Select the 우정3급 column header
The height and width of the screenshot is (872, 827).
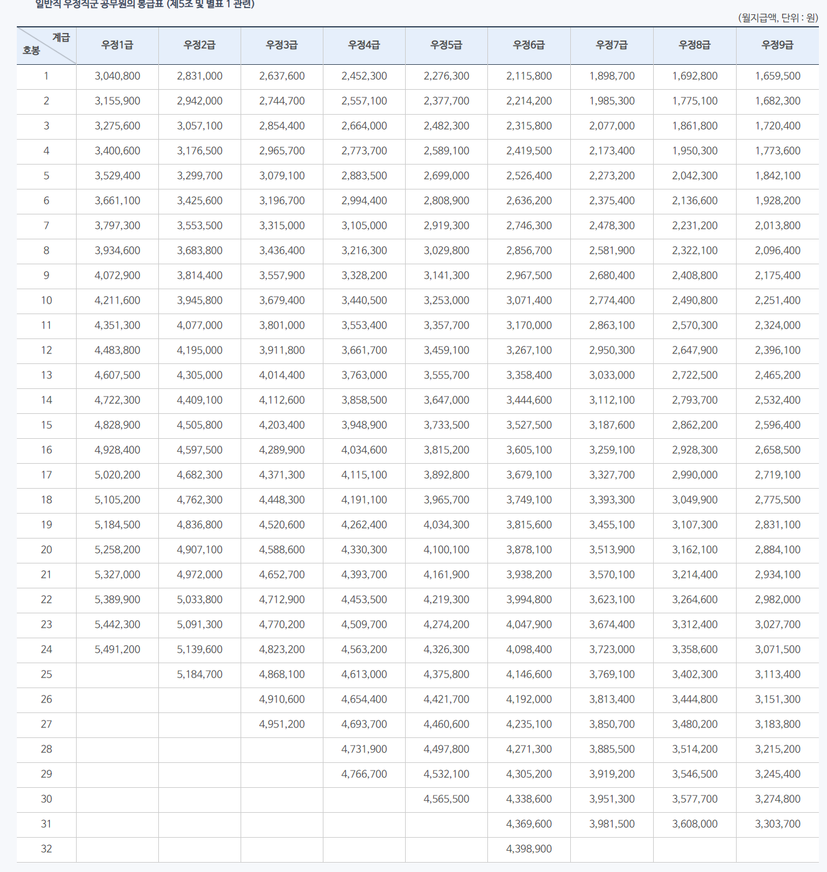pyautogui.click(x=282, y=45)
